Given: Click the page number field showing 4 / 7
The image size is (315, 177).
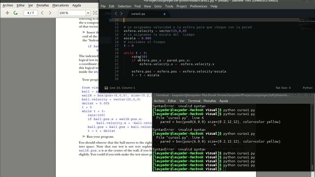Looking at the screenshot, I should click(x=31, y=13).
